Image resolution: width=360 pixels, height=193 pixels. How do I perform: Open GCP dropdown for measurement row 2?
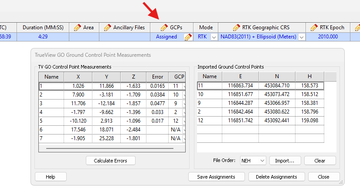tap(184, 95)
